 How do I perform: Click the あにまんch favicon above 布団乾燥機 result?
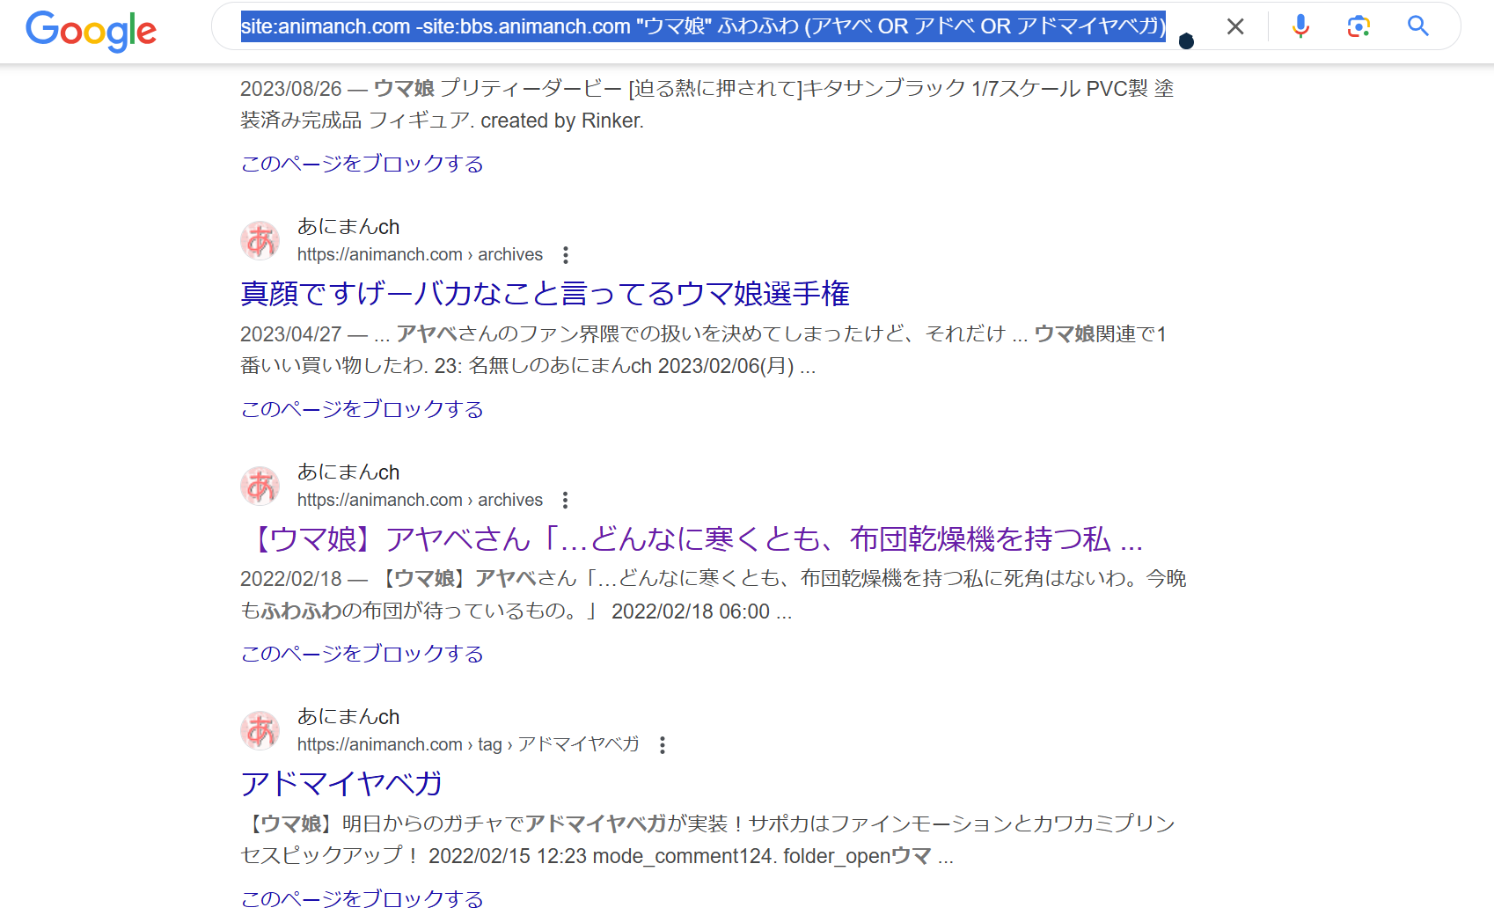coord(260,486)
